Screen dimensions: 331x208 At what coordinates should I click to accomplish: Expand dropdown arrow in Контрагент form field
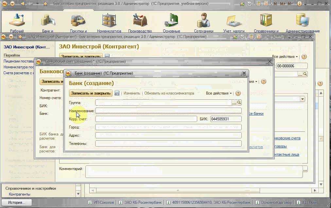pos(303,99)
